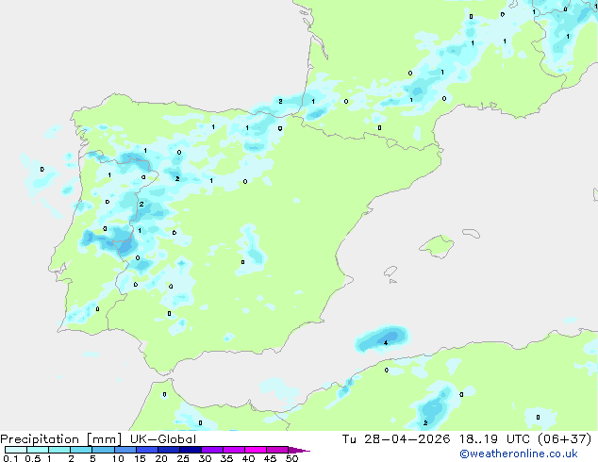Click the 30–35 mm purple legend box
598x462 pixels.
click(211, 450)
